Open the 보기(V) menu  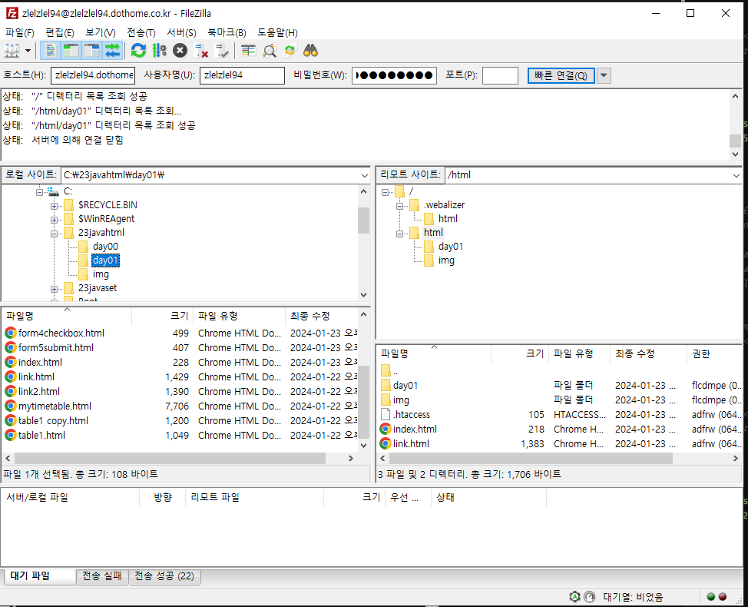(x=100, y=32)
